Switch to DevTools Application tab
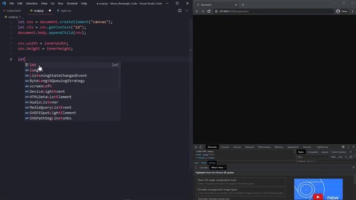 tap(293, 147)
